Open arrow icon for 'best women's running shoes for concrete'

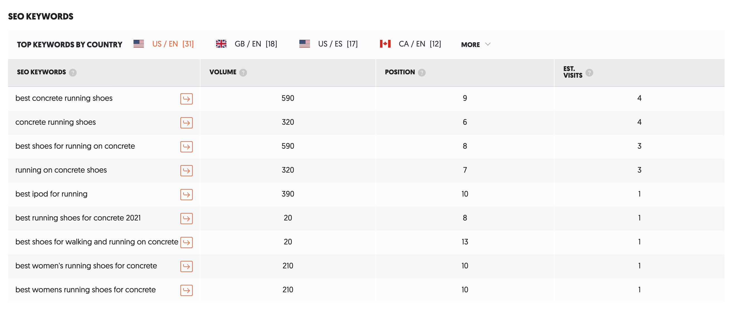pos(186,266)
